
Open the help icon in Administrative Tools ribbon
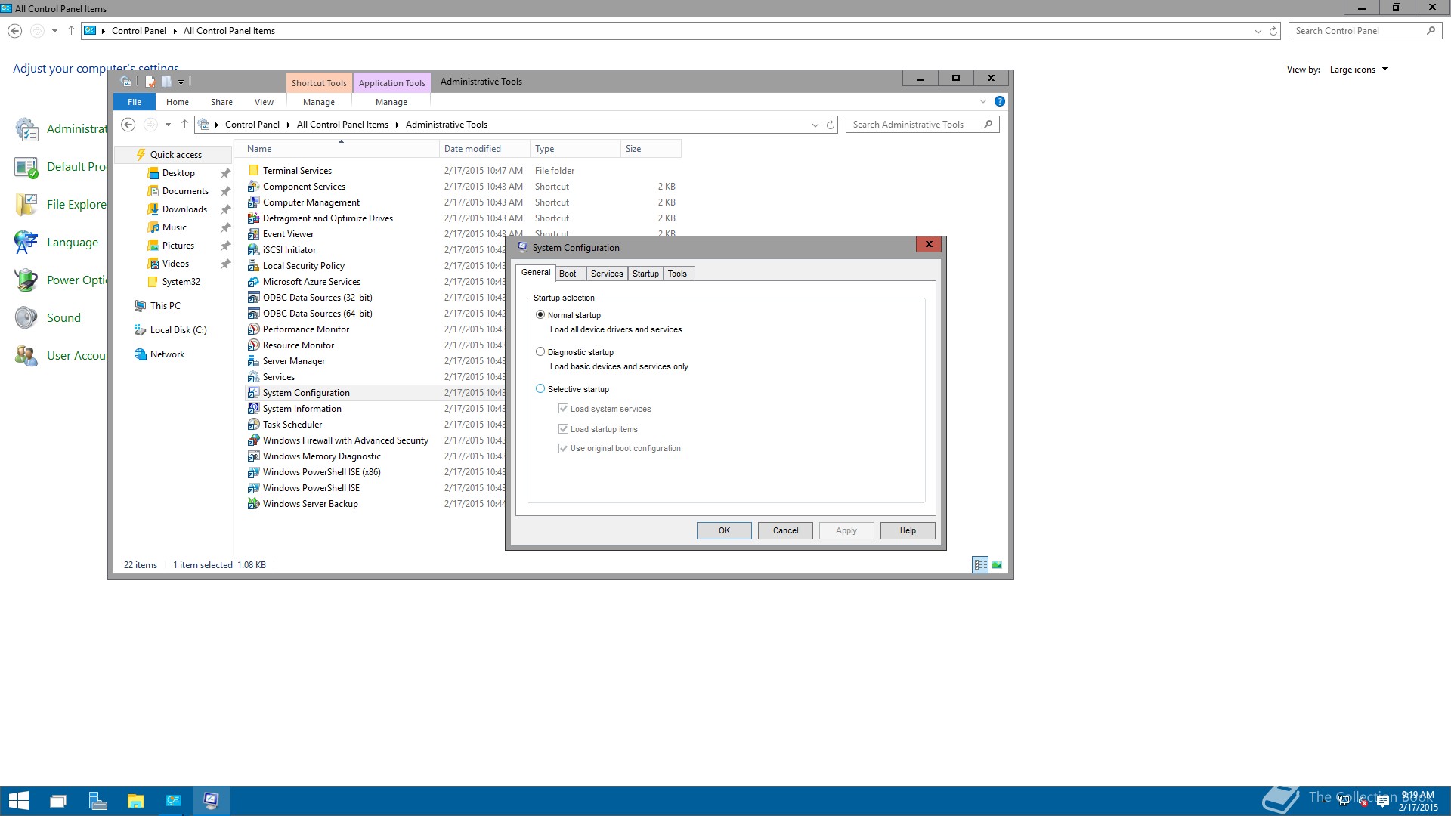(x=1000, y=101)
